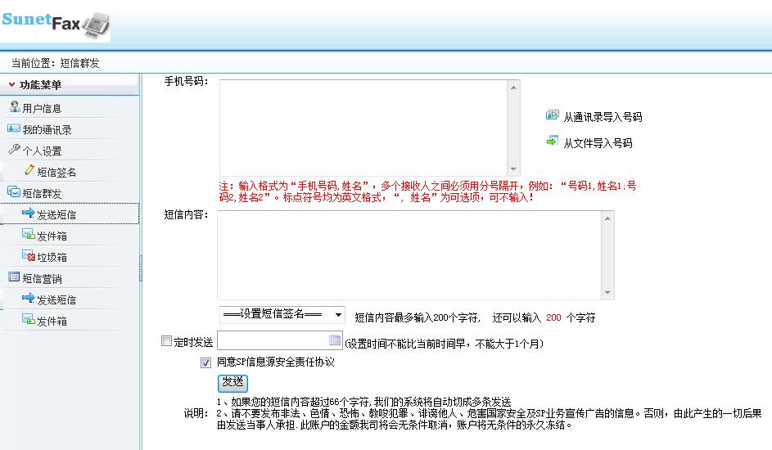The image size is (772, 450).
Task: Open the 同意SP信息源安全责任协议 text link
Action: 276,362
